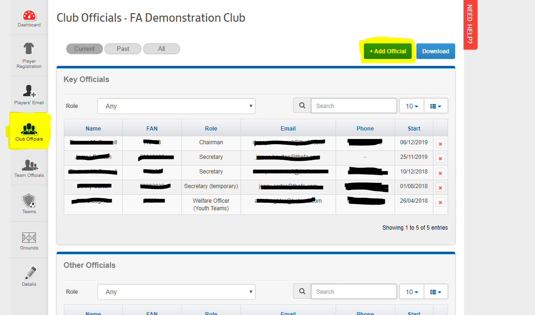Viewport: 535px width, 315px height.
Task: Show Current officials filter
Action: pos(85,49)
